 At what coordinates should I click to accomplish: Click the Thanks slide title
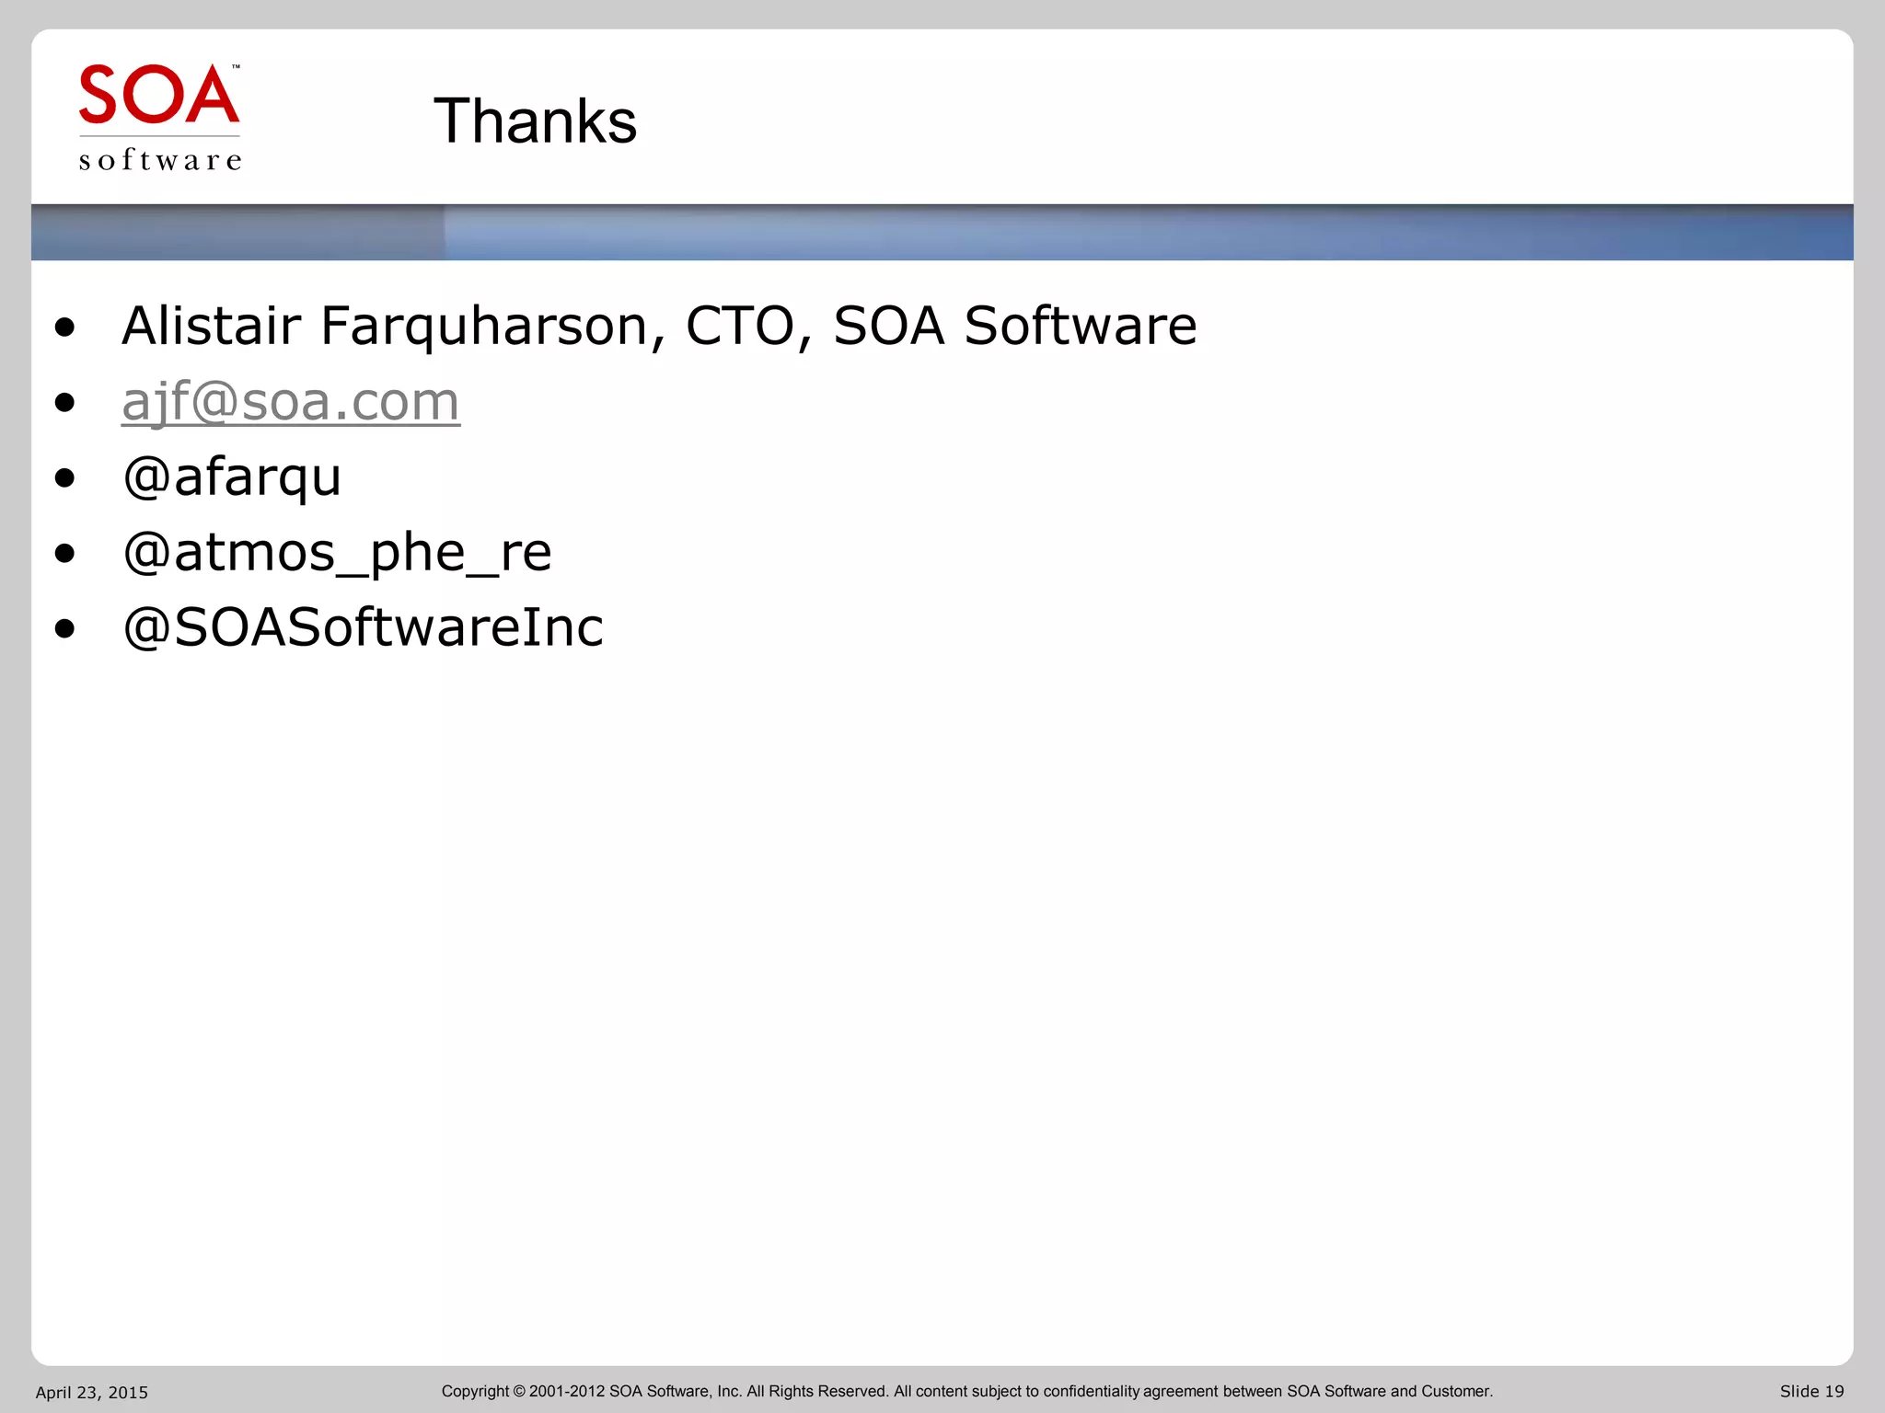click(x=535, y=121)
